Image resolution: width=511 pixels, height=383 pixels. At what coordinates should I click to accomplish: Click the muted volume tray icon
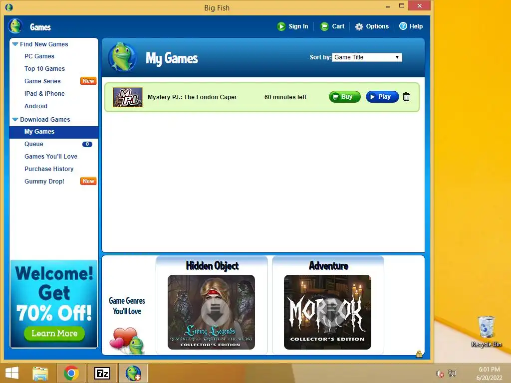click(440, 374)
